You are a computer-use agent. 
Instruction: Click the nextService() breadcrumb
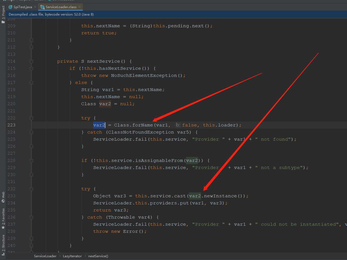tap(98, 256)
